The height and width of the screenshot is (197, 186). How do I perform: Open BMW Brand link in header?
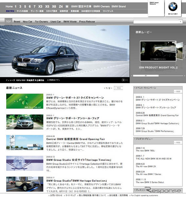click(119, 7)
